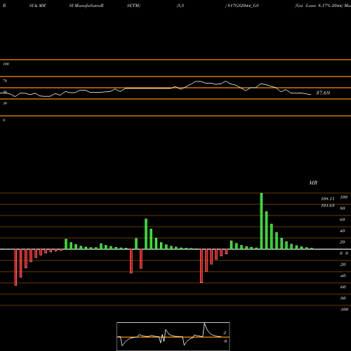
Task: Click the 101.63 value in MR panel
Action: tap(328, 206)
